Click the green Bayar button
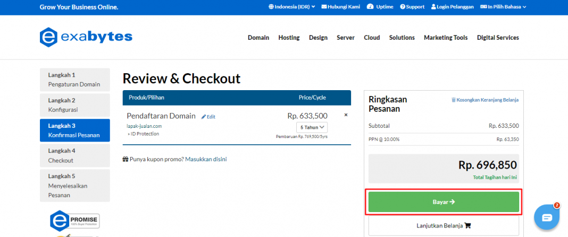This screenshot has width=568, height=237. (x=444, y=202)
